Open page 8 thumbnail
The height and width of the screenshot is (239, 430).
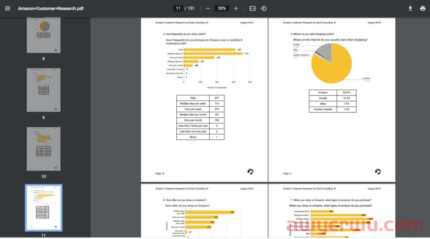pyautogui.click(x=43, y=35)
